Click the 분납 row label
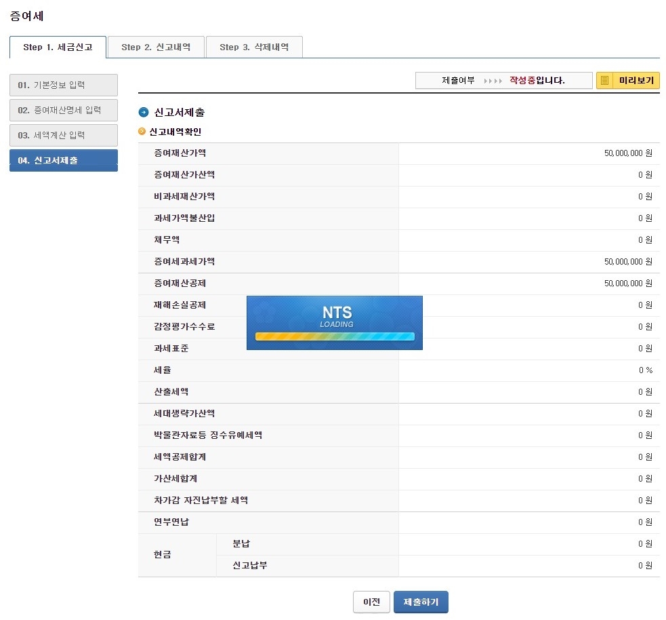The height and width of the screenshot is (620, 666). click(x=241, y=543)
